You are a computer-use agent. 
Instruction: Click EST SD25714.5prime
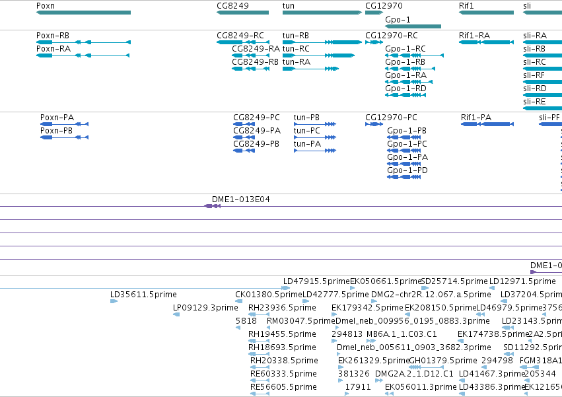[x=454, y=281]
